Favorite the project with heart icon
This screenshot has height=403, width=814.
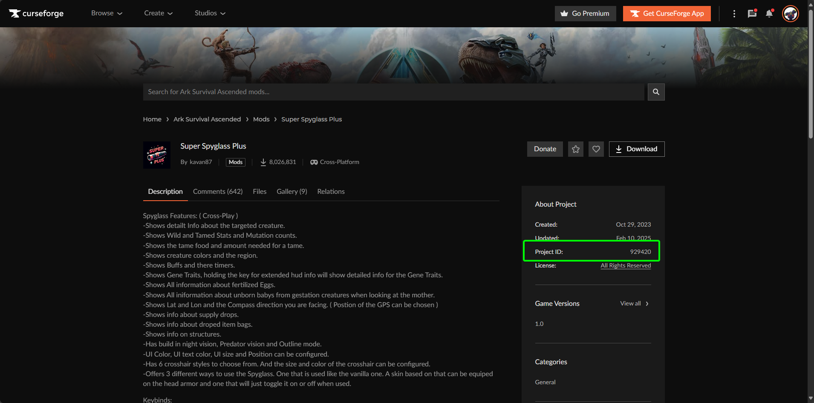point(596,149)
